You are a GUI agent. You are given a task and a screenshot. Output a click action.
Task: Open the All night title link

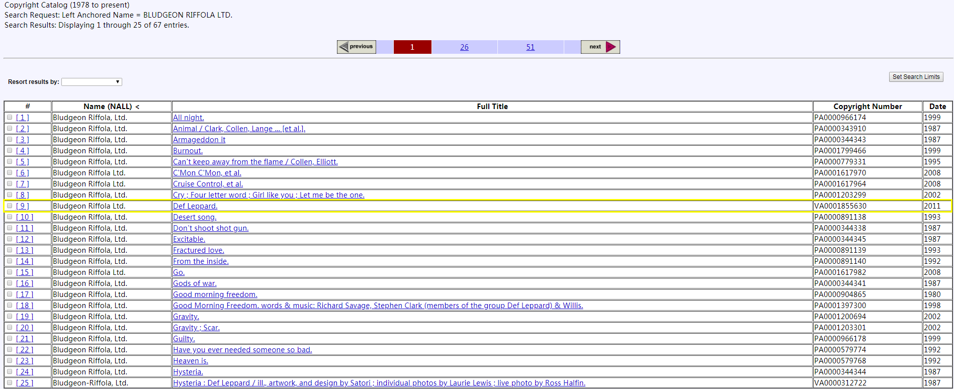[189, 118]
